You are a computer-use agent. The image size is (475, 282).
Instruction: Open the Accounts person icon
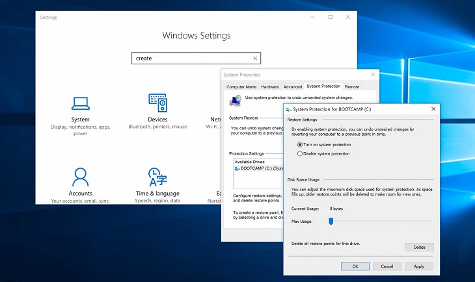(x=80, y=177)
